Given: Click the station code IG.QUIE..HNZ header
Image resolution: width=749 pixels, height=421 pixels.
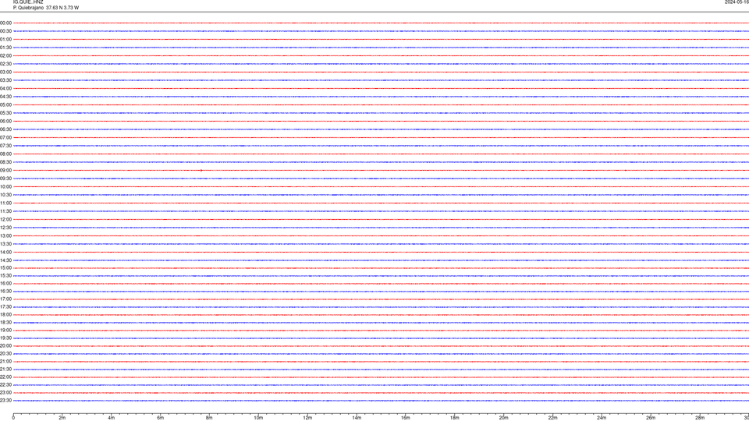Looking at the screenshot, I should [28, 2].
